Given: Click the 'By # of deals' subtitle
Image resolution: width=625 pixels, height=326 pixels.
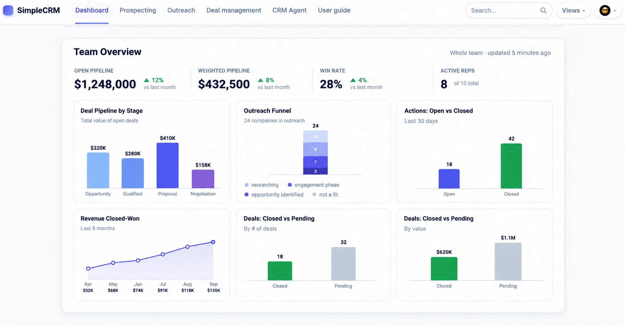Looking at the screenshot, I should coord(260,229).
